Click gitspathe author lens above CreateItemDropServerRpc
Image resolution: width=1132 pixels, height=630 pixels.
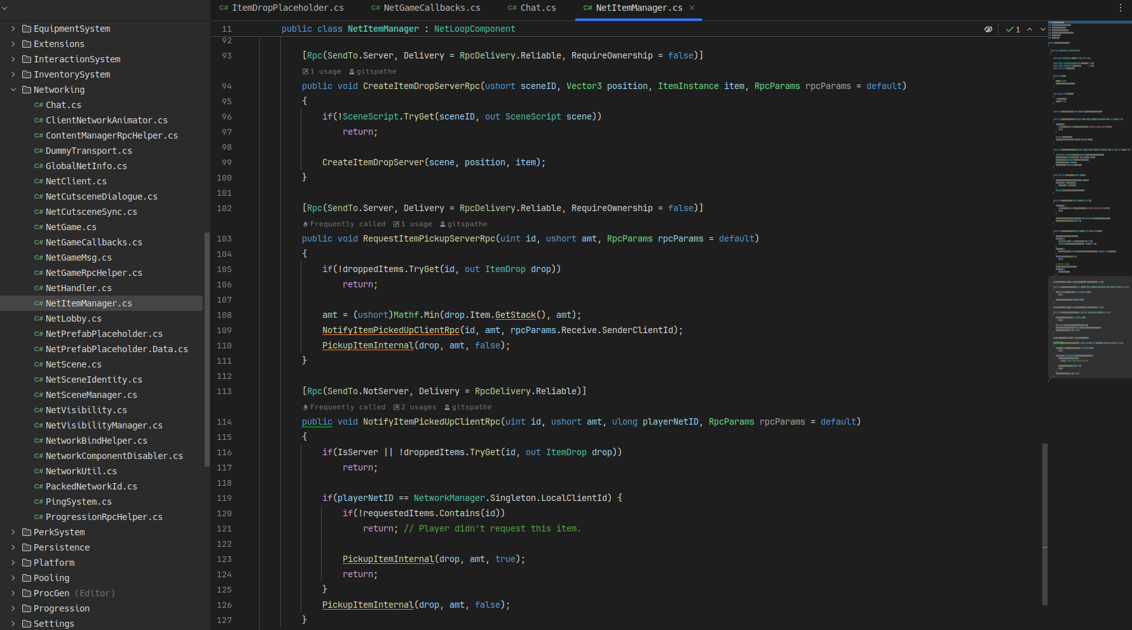(x=372, y=71)
